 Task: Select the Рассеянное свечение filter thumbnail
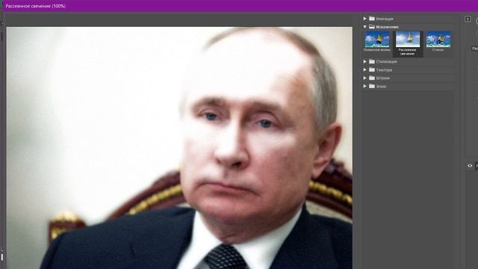(408, 40)
